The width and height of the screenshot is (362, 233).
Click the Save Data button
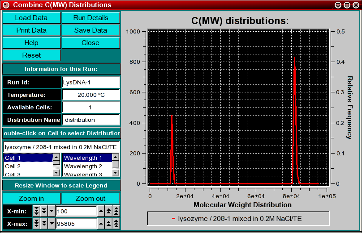tap(90, 30)
